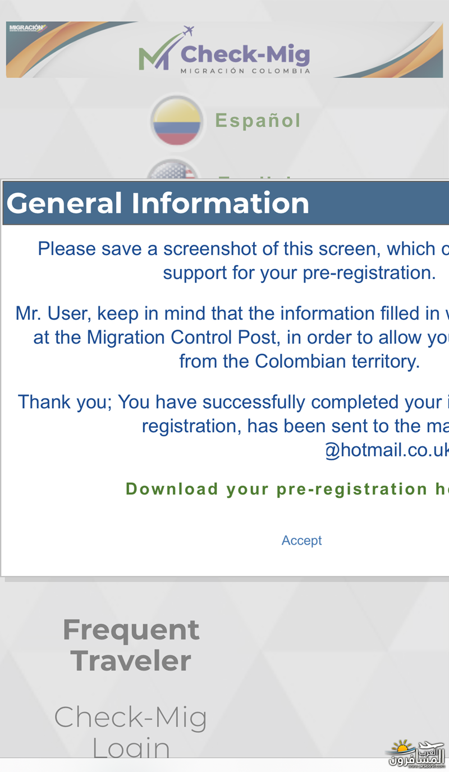The width and height of the screenshot is (449, 772).
Task: Click the Check-Mig title text in banner
Action: (x=245, y=54)
